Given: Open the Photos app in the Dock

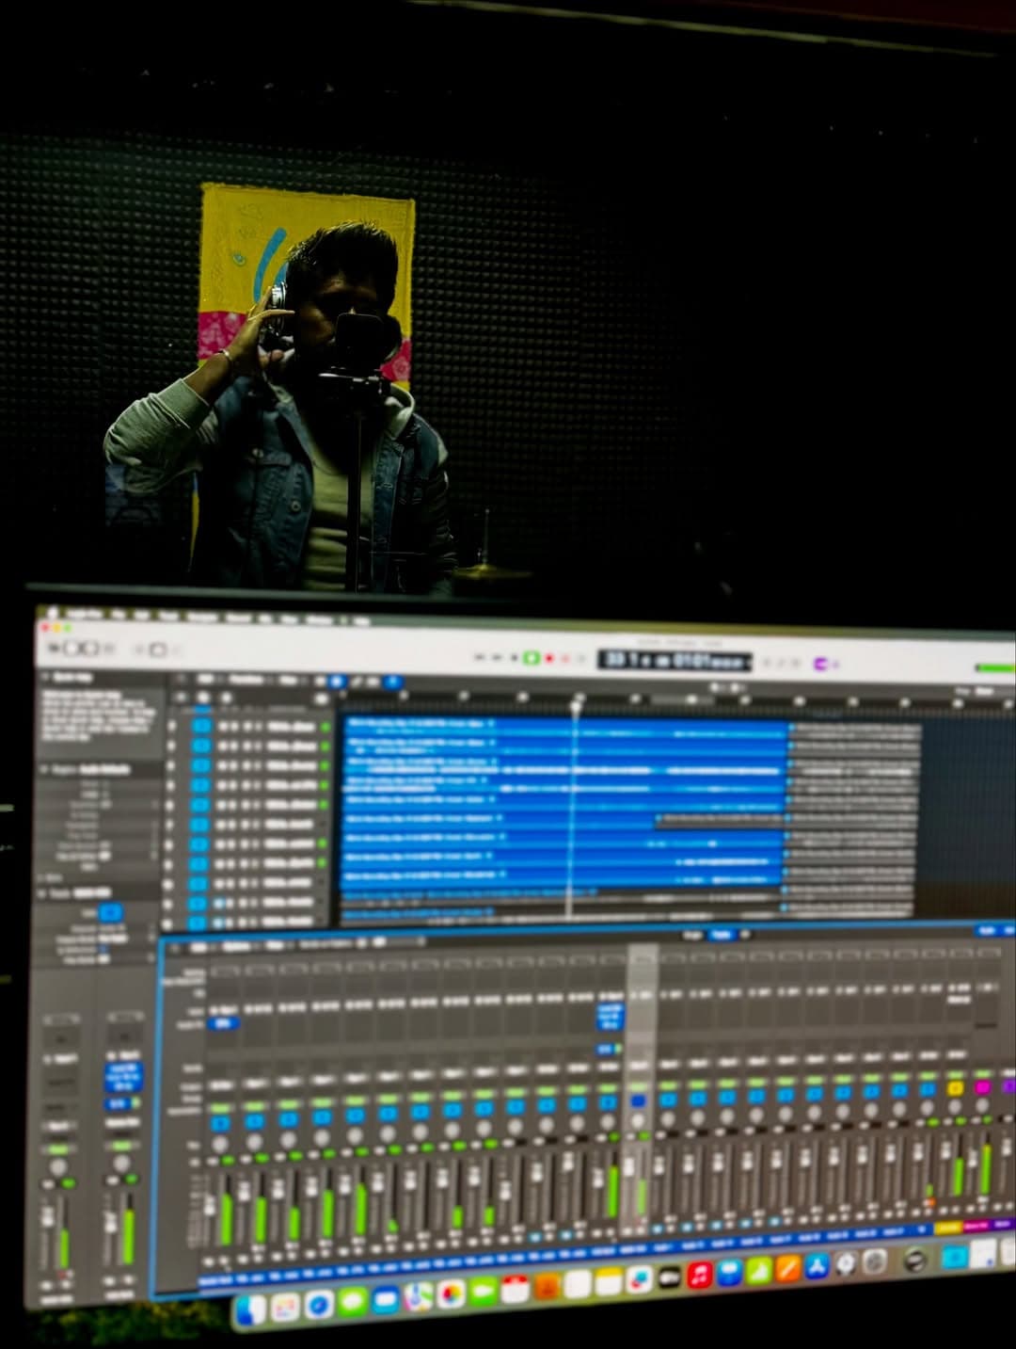Looking at the screenshot, I should 451,1295.
